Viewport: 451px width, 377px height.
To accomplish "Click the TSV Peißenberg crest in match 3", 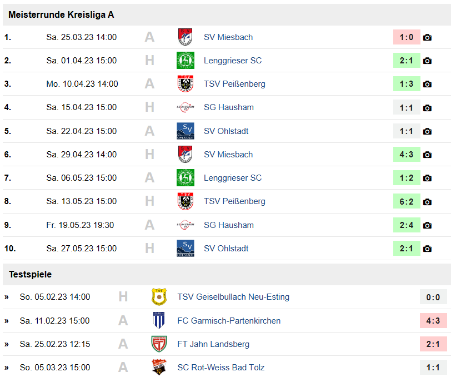I will coord(186,84).
